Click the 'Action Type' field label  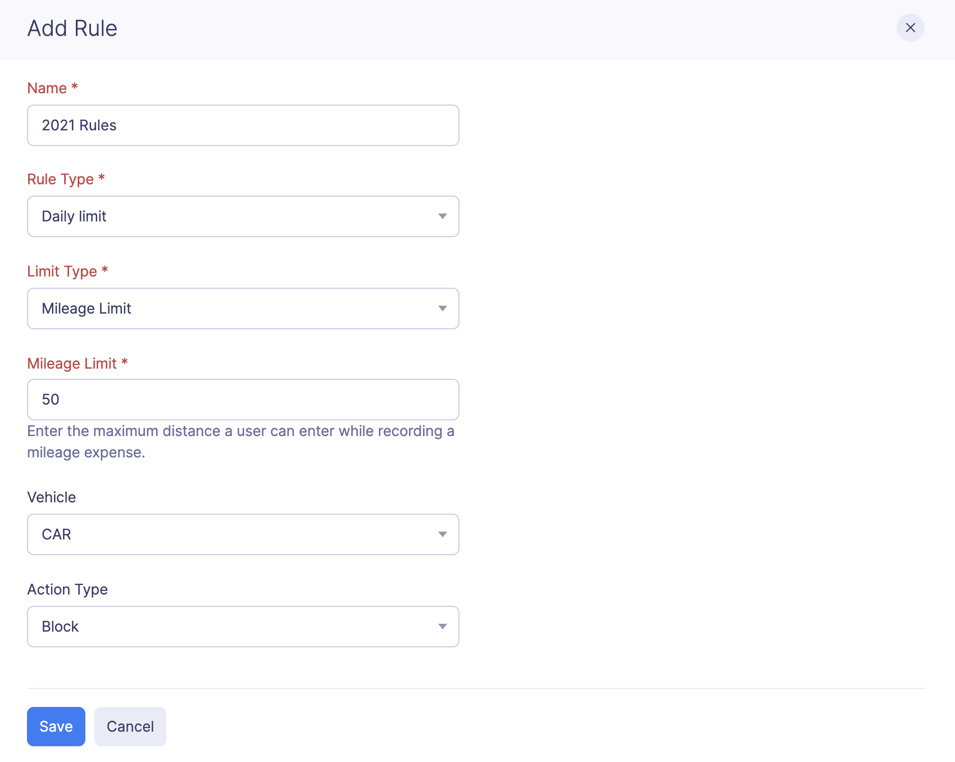coord(67,589)
